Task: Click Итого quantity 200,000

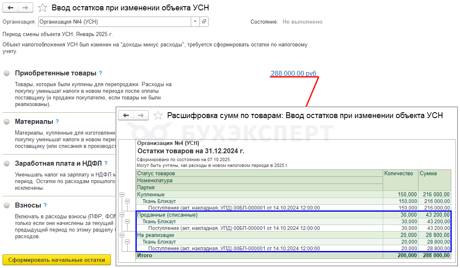Action: pyautogui.click(x=407, y=256)
